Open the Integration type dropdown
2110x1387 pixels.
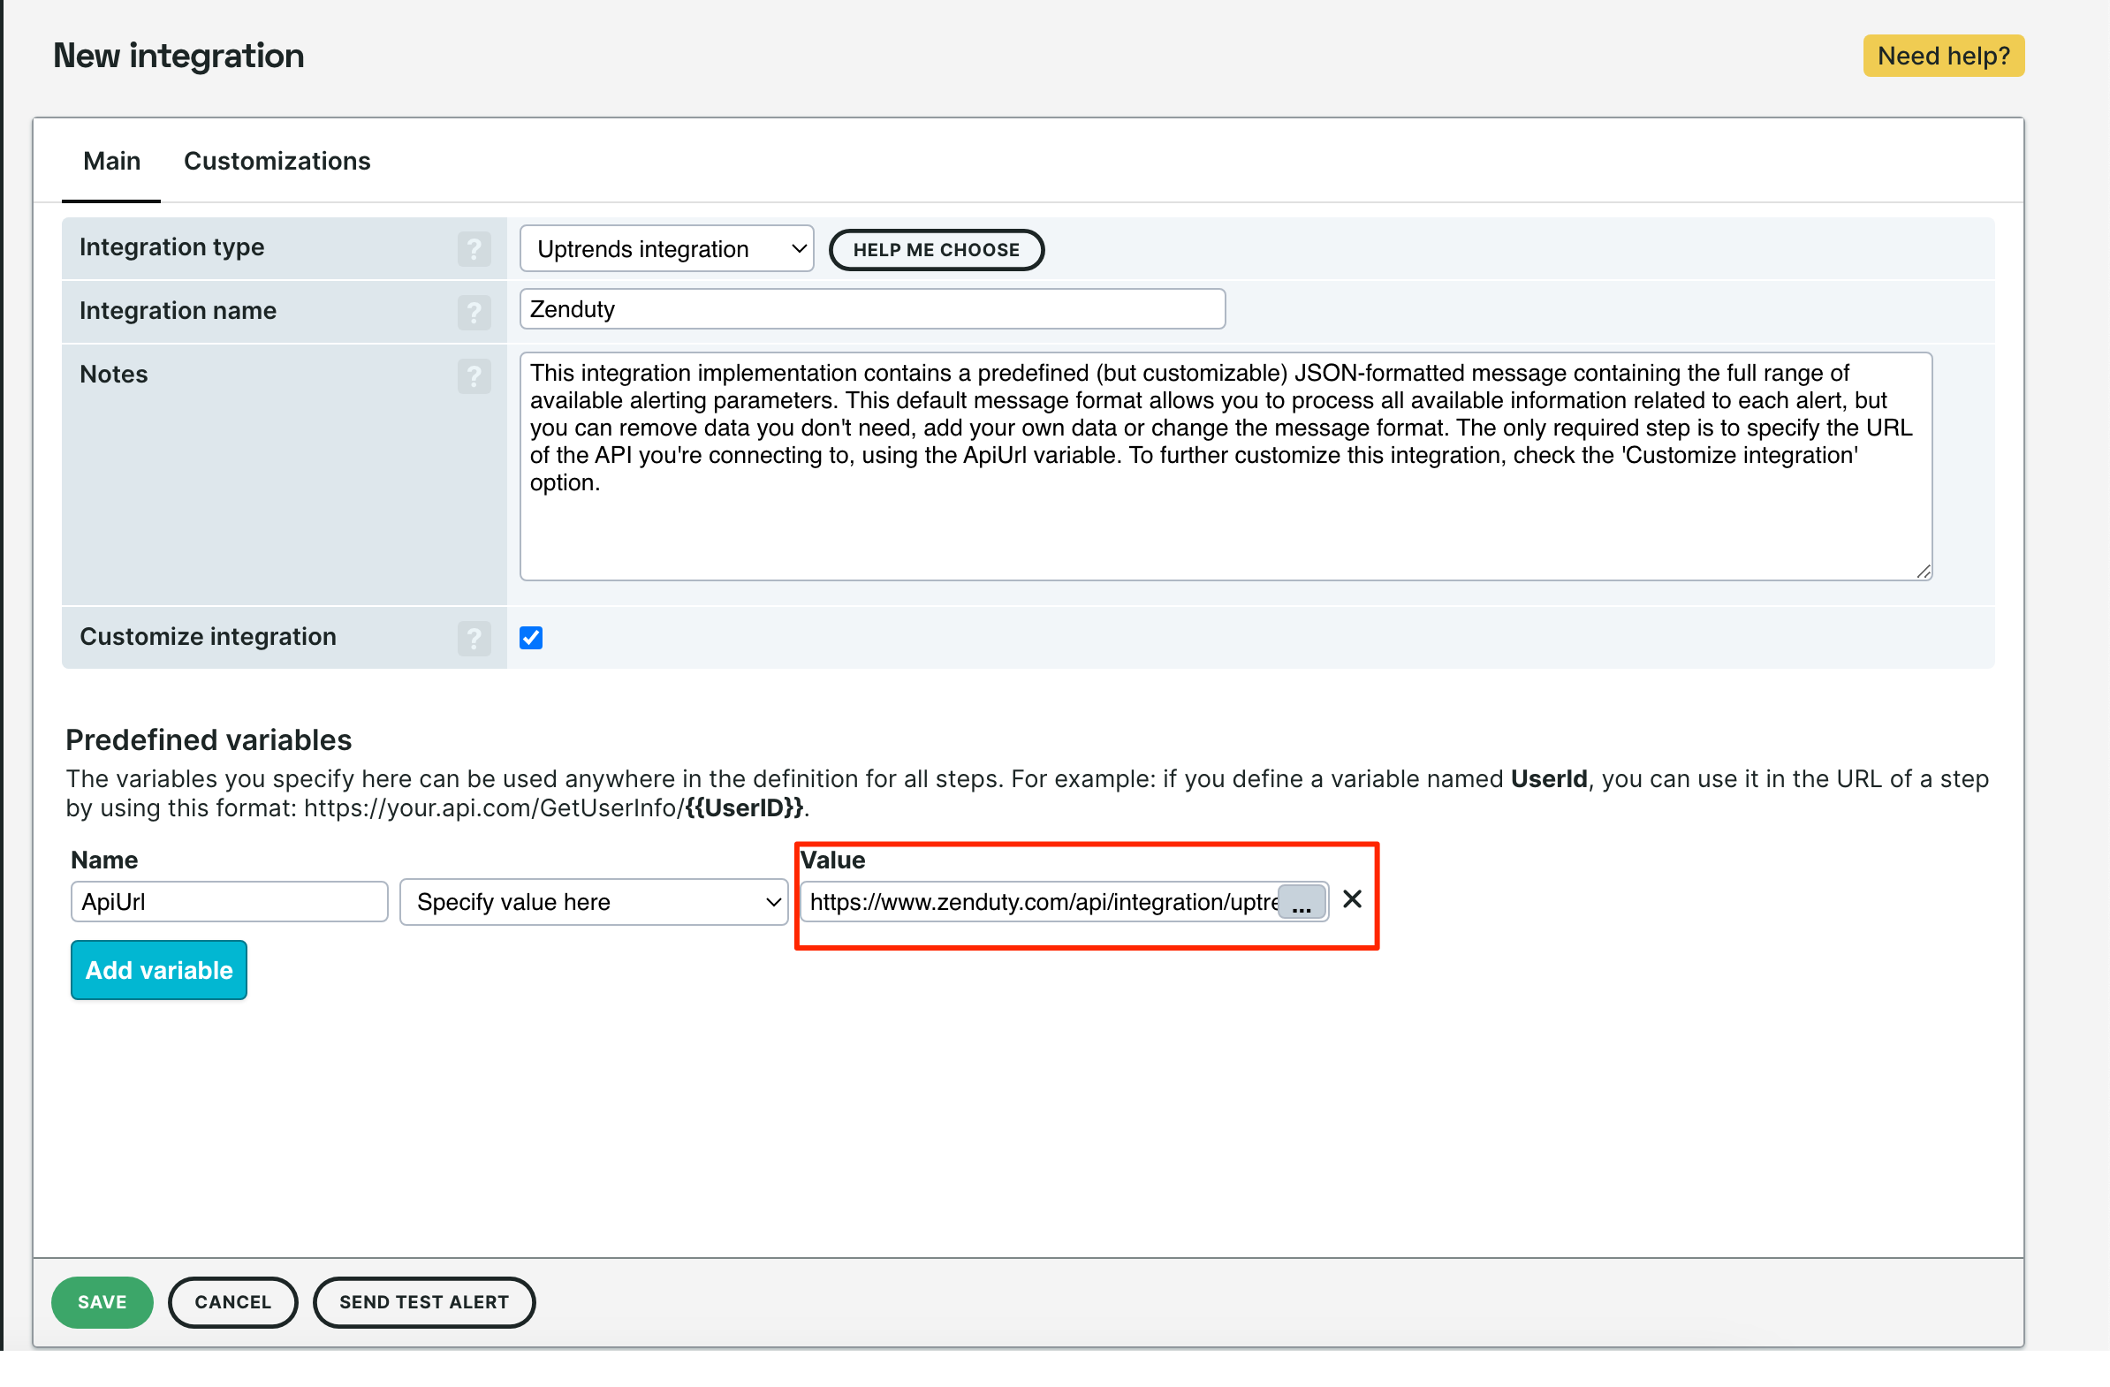pos(667,249)
